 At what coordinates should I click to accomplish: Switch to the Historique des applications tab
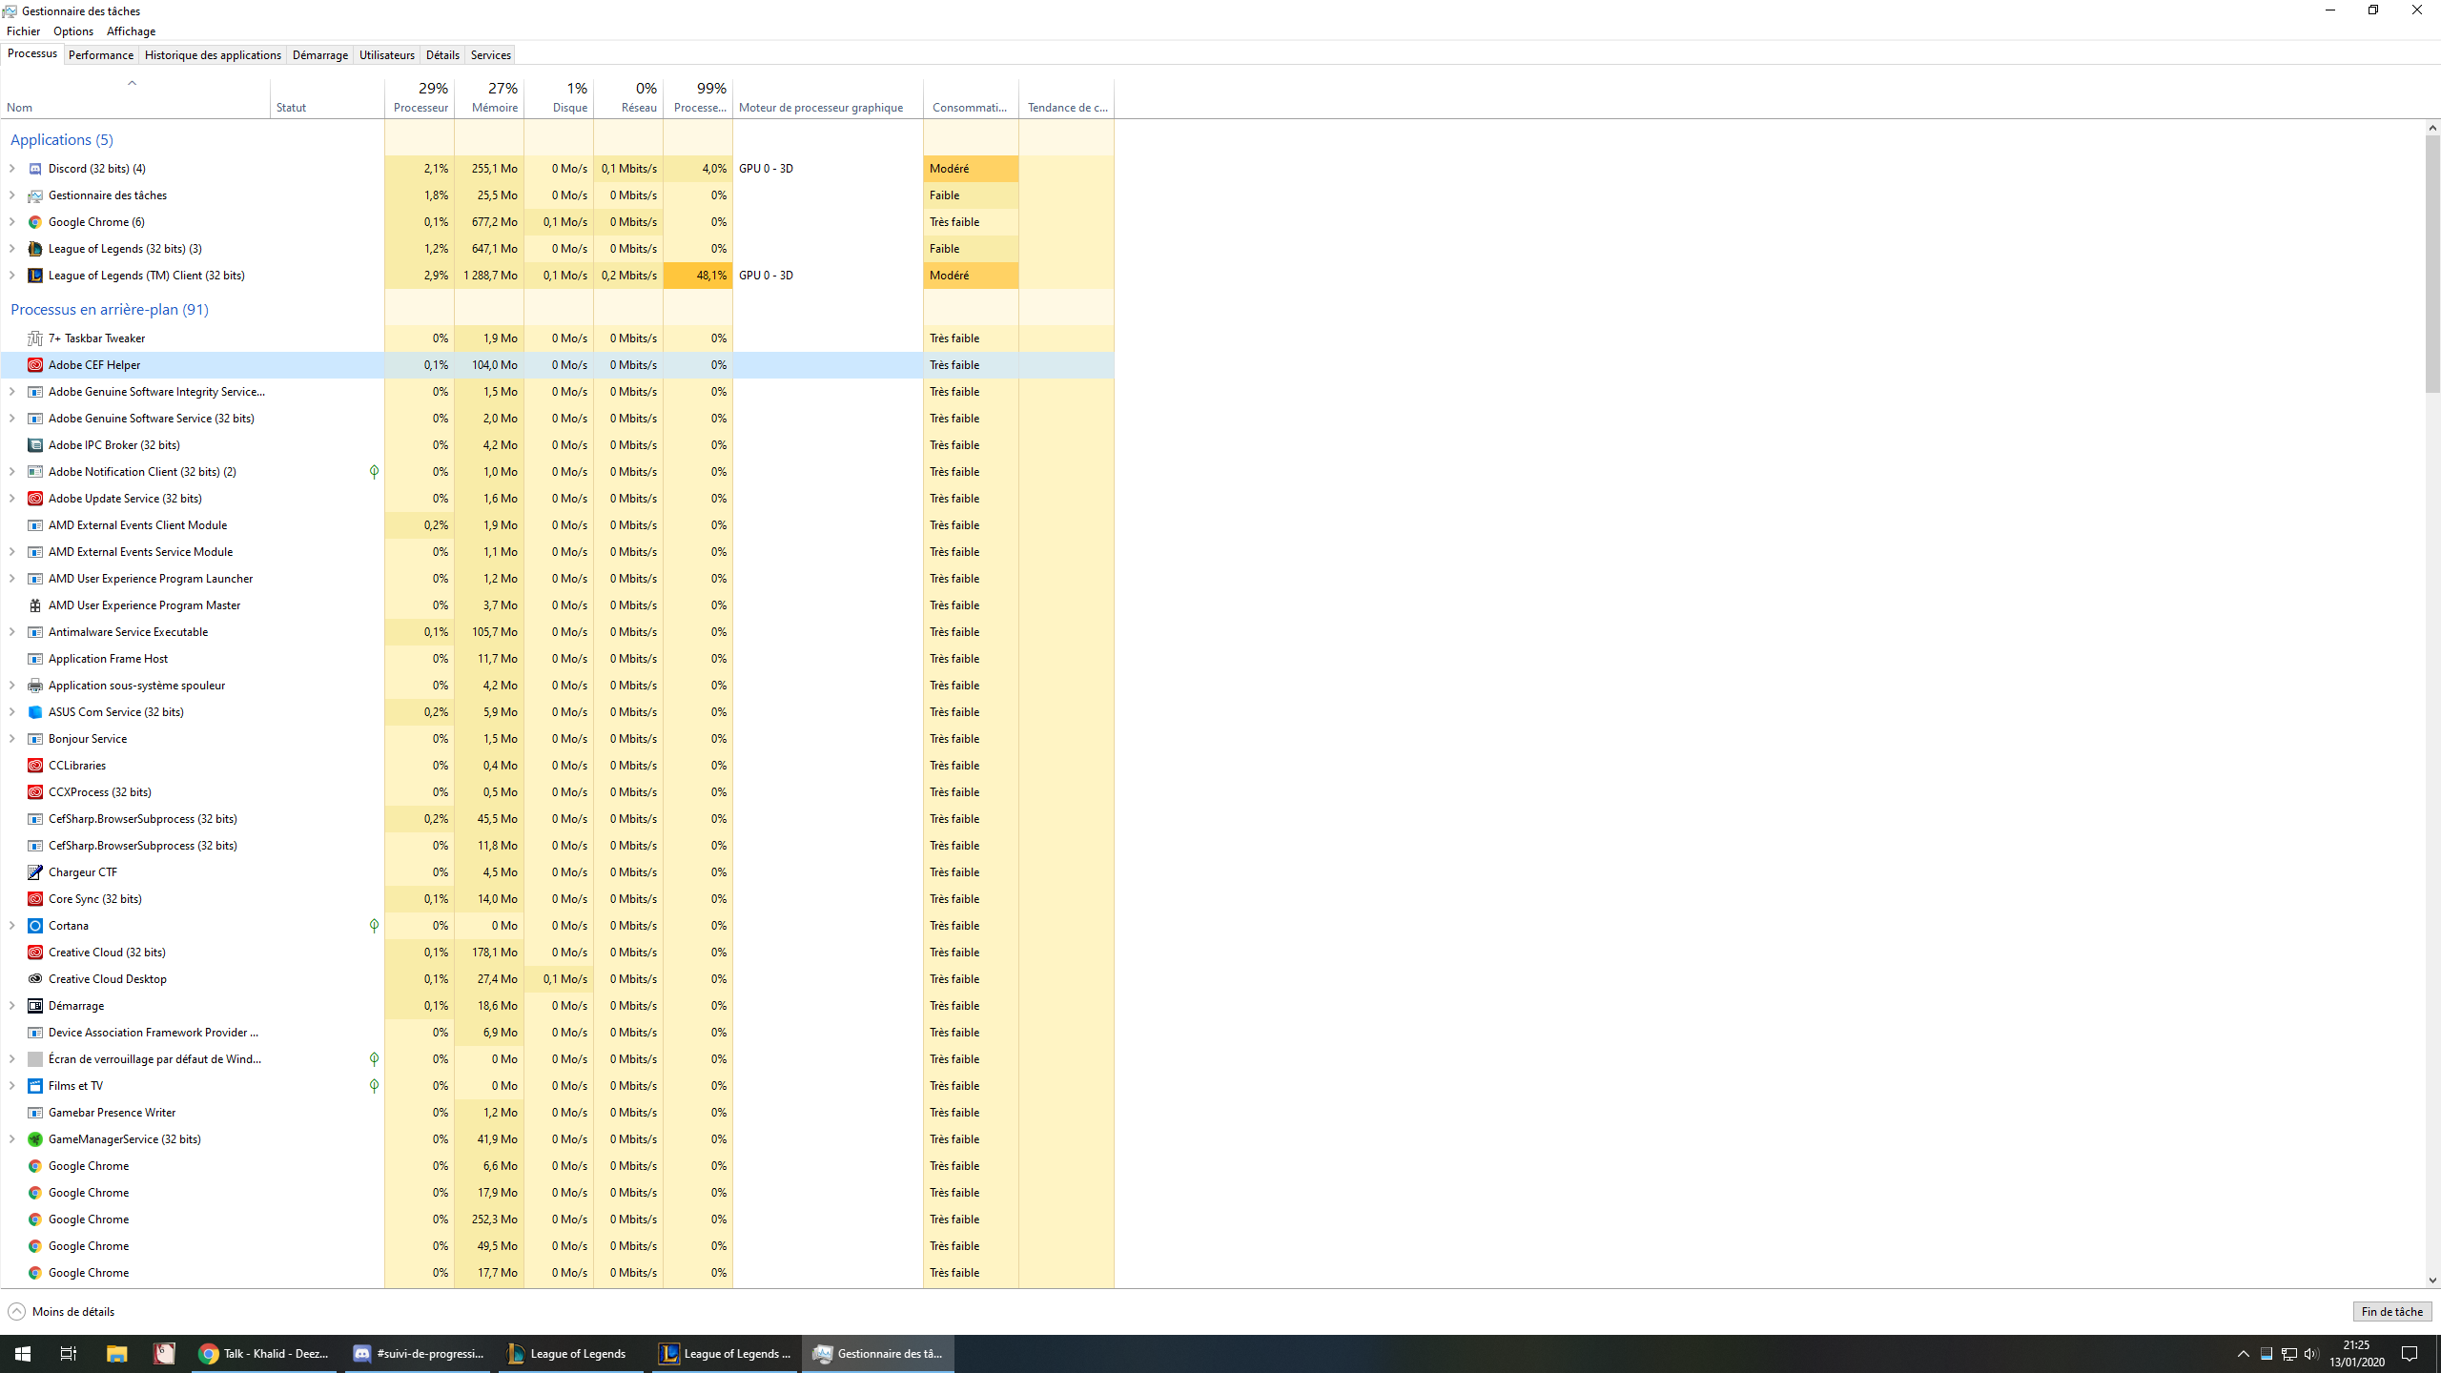(213, 55)
